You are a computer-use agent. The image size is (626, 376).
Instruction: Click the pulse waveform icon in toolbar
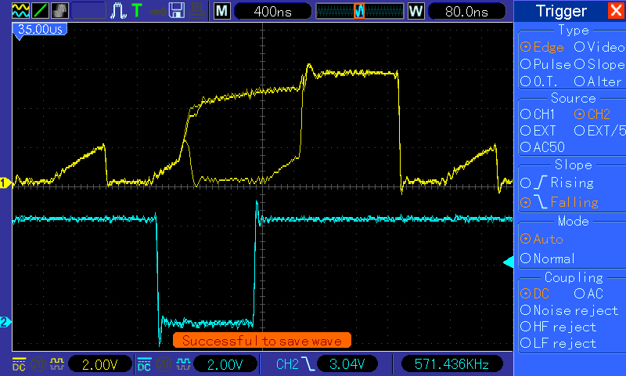118,11
